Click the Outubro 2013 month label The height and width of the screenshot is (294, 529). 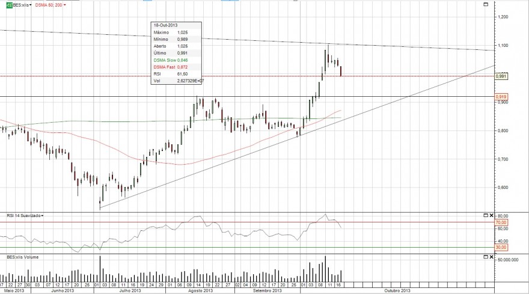click(x=397, y=290)
